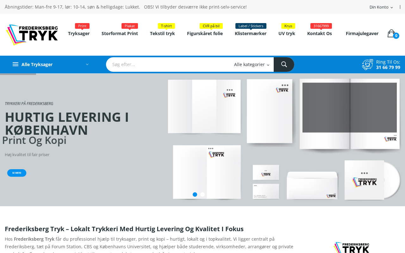Image resolution: width=405 pixels, height=253 pixels.
Task: Click the opening hours notice text
Action: coord(126,7)
